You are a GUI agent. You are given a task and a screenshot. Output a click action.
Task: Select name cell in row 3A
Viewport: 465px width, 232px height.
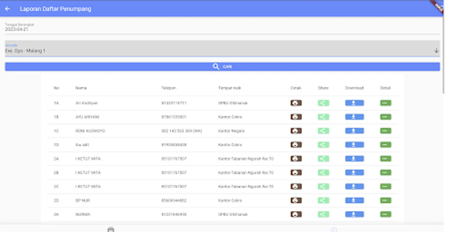tap(83, 214)
